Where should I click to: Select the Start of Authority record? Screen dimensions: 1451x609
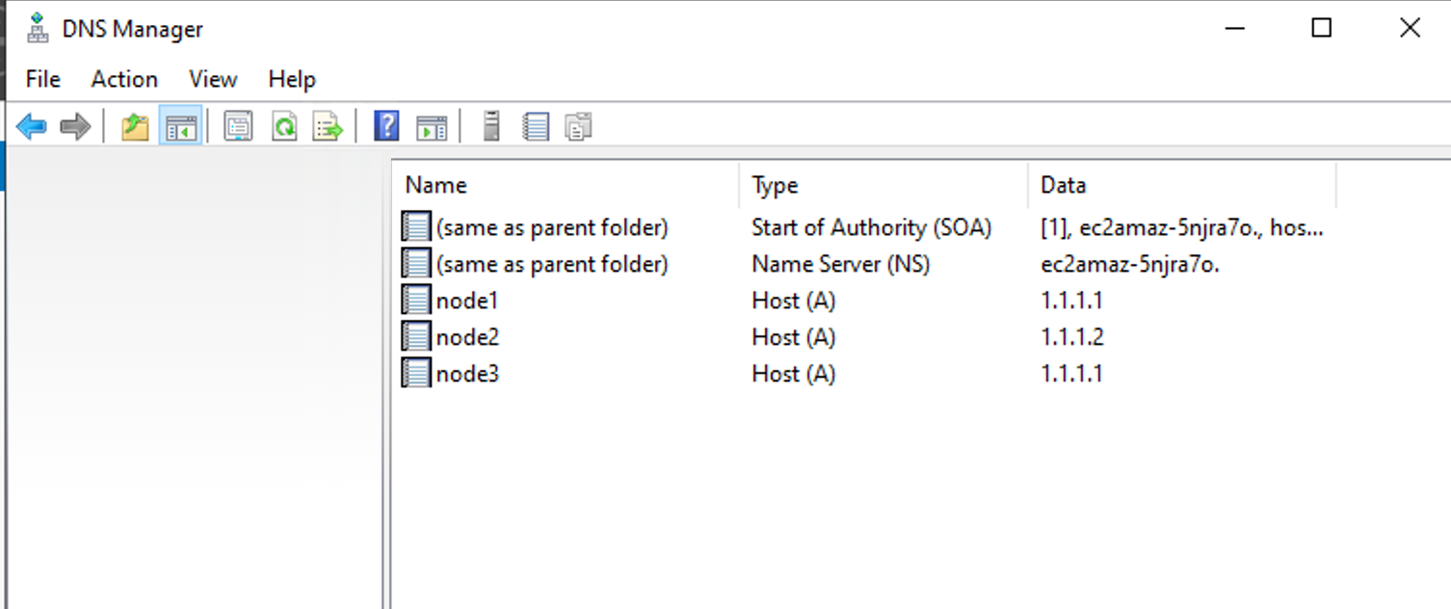[552, 227]
